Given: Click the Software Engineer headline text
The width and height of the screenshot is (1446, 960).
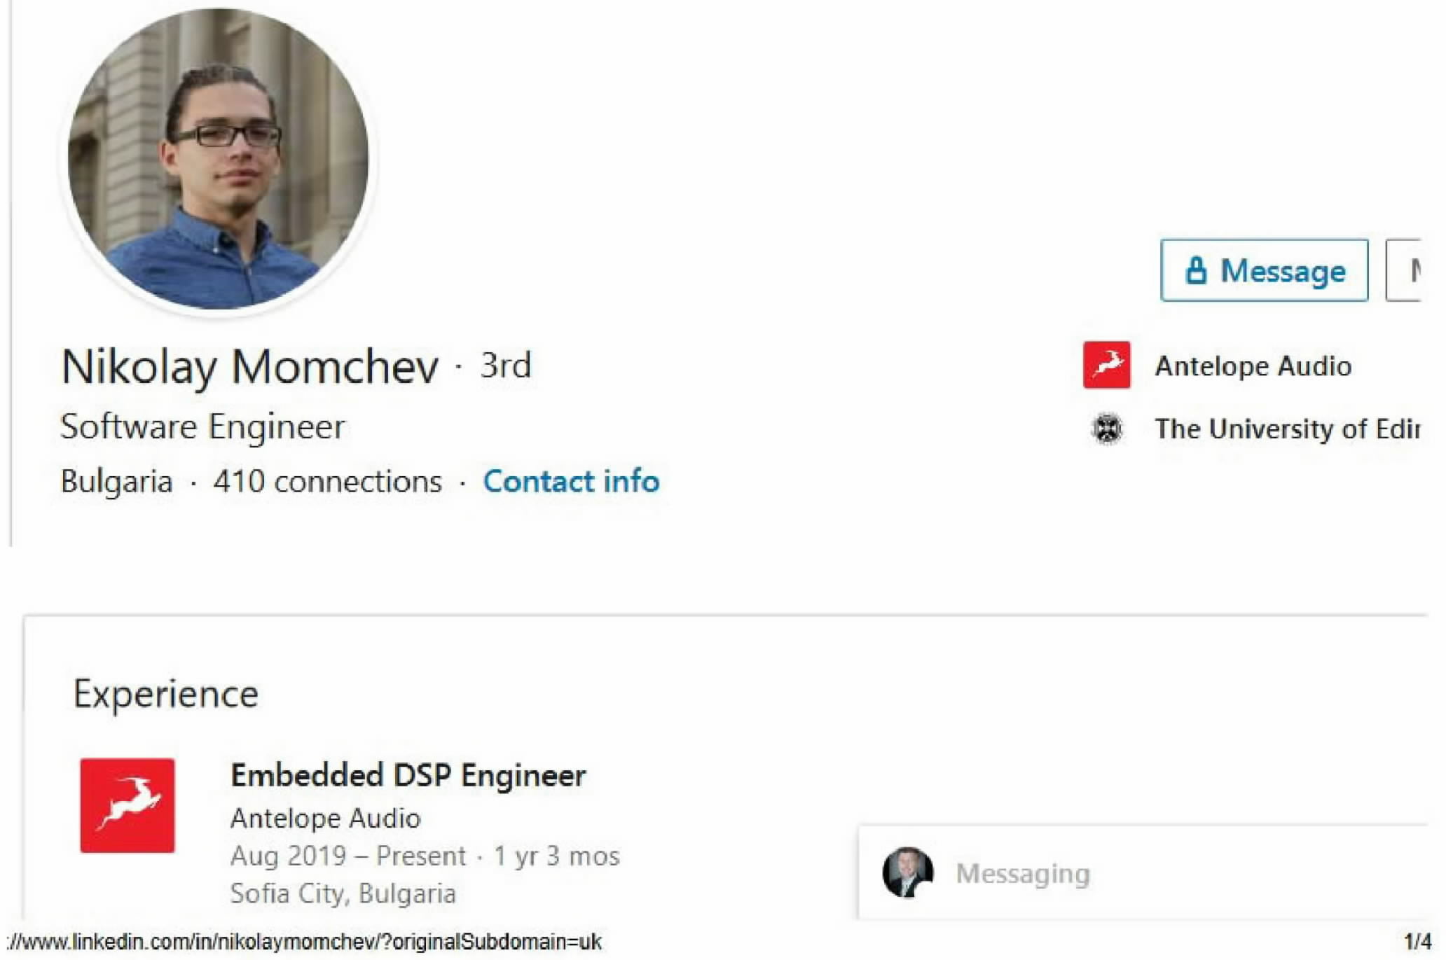Looking at the screenshot, I should point(202,426).
